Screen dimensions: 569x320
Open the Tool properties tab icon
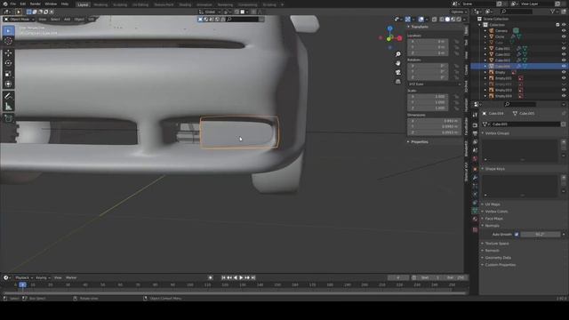[x=475, y=115]
